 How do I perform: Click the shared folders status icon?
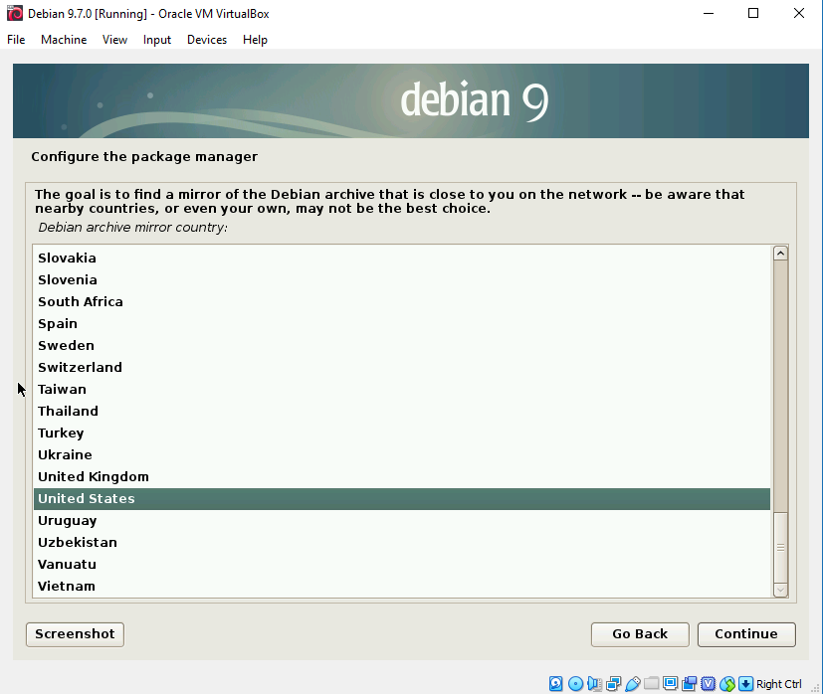(x=652, y=683)
